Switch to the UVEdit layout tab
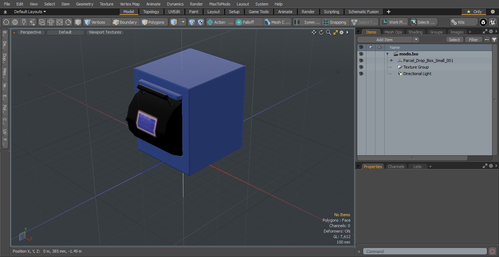Viewport: 499px width, 257px height. [x=174, y=12]
